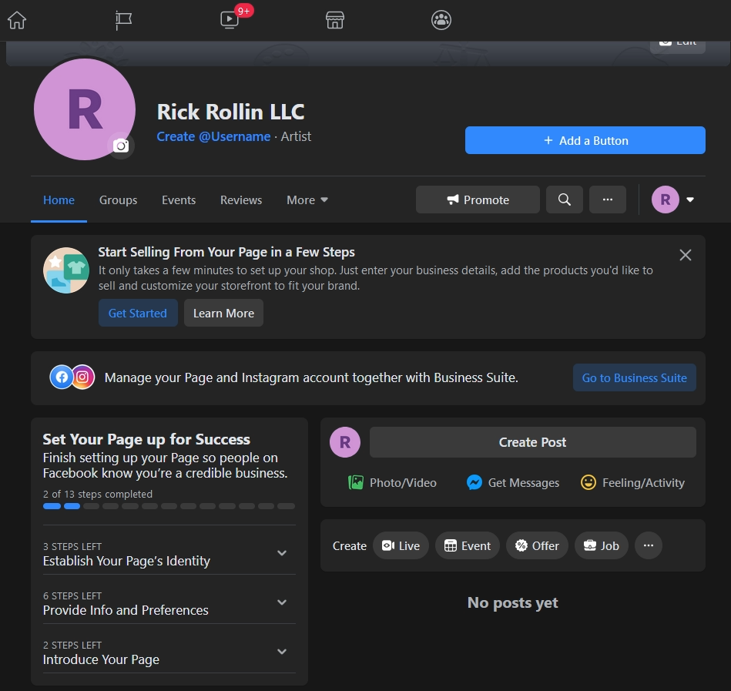Click Add a Button
Viewport: 731px width, 691px height.
tap(585, 140)
